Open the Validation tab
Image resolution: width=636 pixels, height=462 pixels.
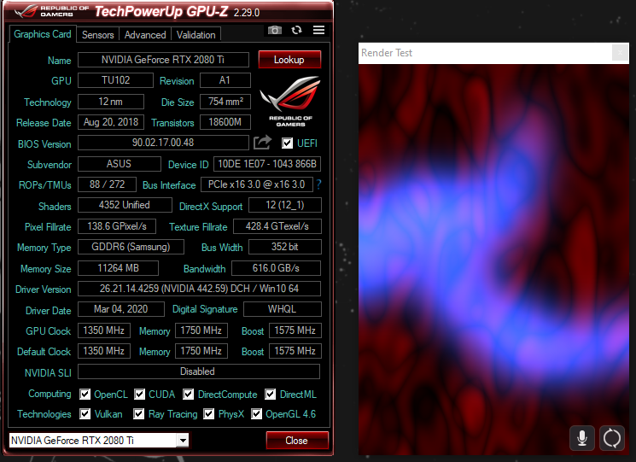195,35
